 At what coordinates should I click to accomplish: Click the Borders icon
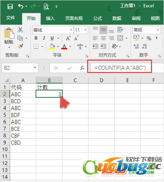click(x=36, y=46)
